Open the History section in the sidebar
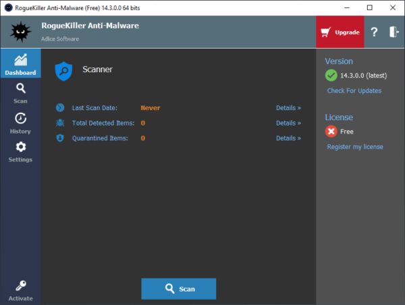The width and height of the screenshot is (405, 305). (20, 123)
